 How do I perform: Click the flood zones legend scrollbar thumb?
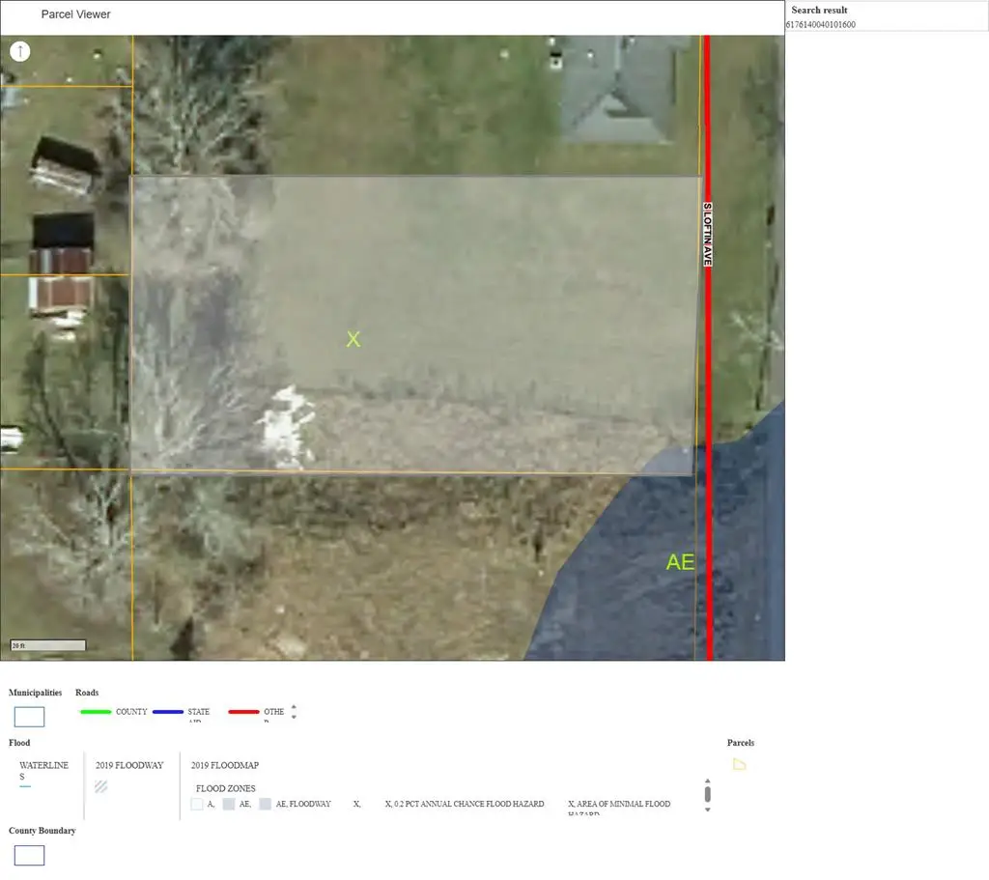(708, 794)
